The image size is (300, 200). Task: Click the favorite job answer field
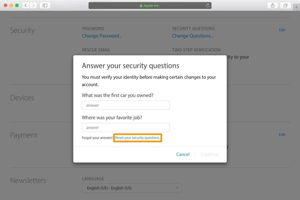click(126, 127)
